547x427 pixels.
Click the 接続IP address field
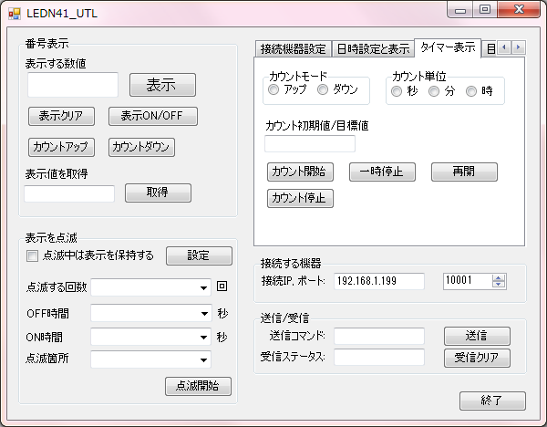click(x=379, y=281)
